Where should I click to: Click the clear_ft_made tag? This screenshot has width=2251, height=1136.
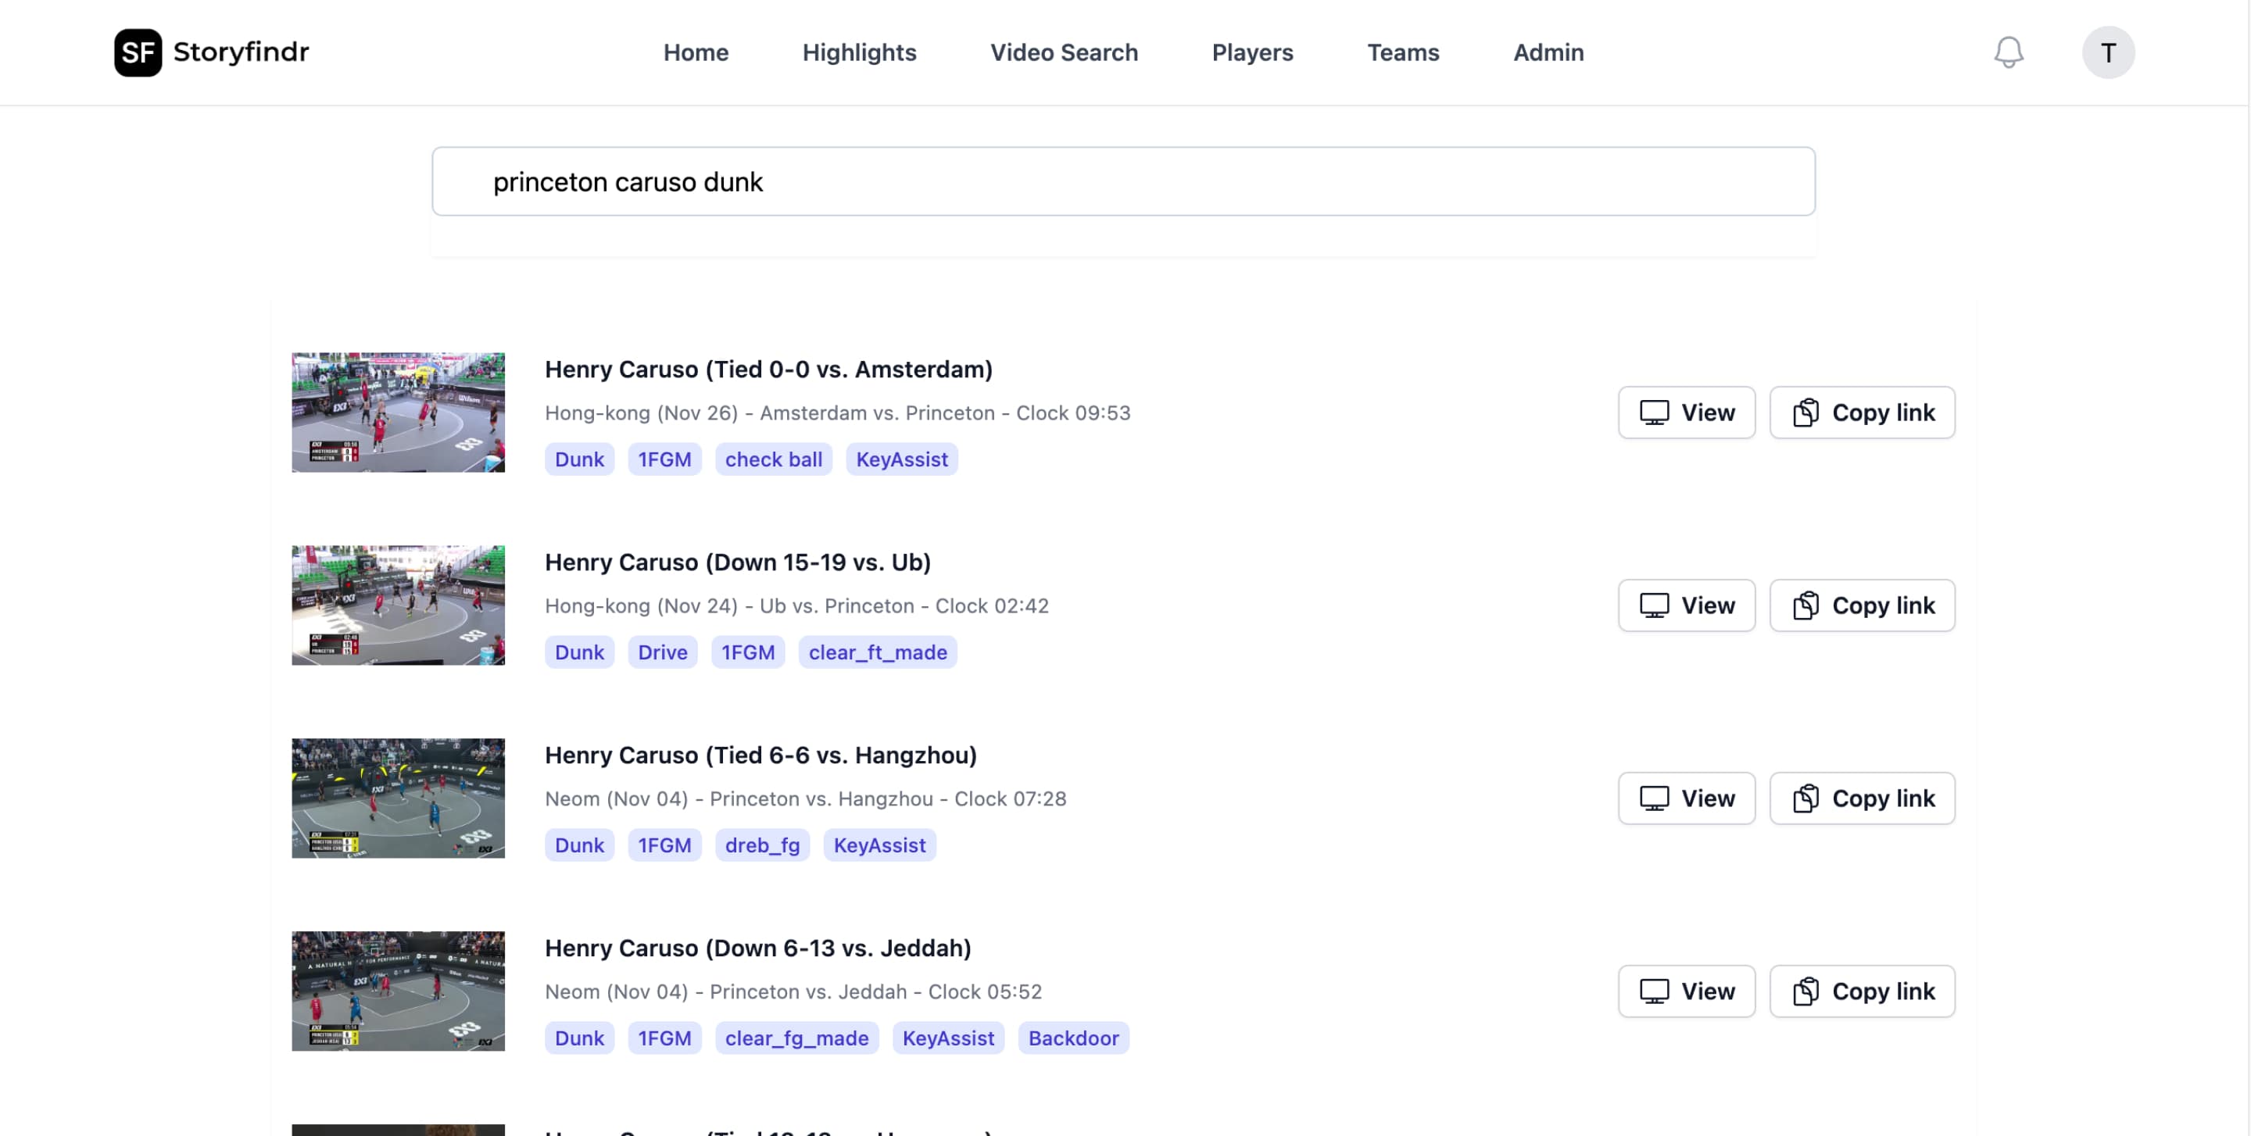click(876, 652)
